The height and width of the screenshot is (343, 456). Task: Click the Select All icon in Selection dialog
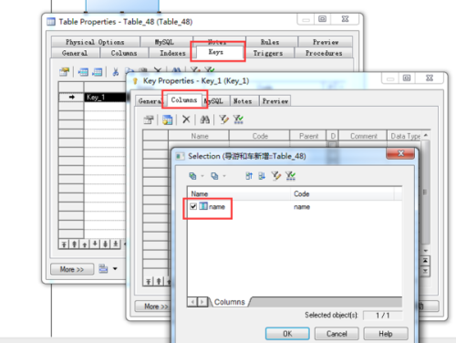[x=192, y=176]
